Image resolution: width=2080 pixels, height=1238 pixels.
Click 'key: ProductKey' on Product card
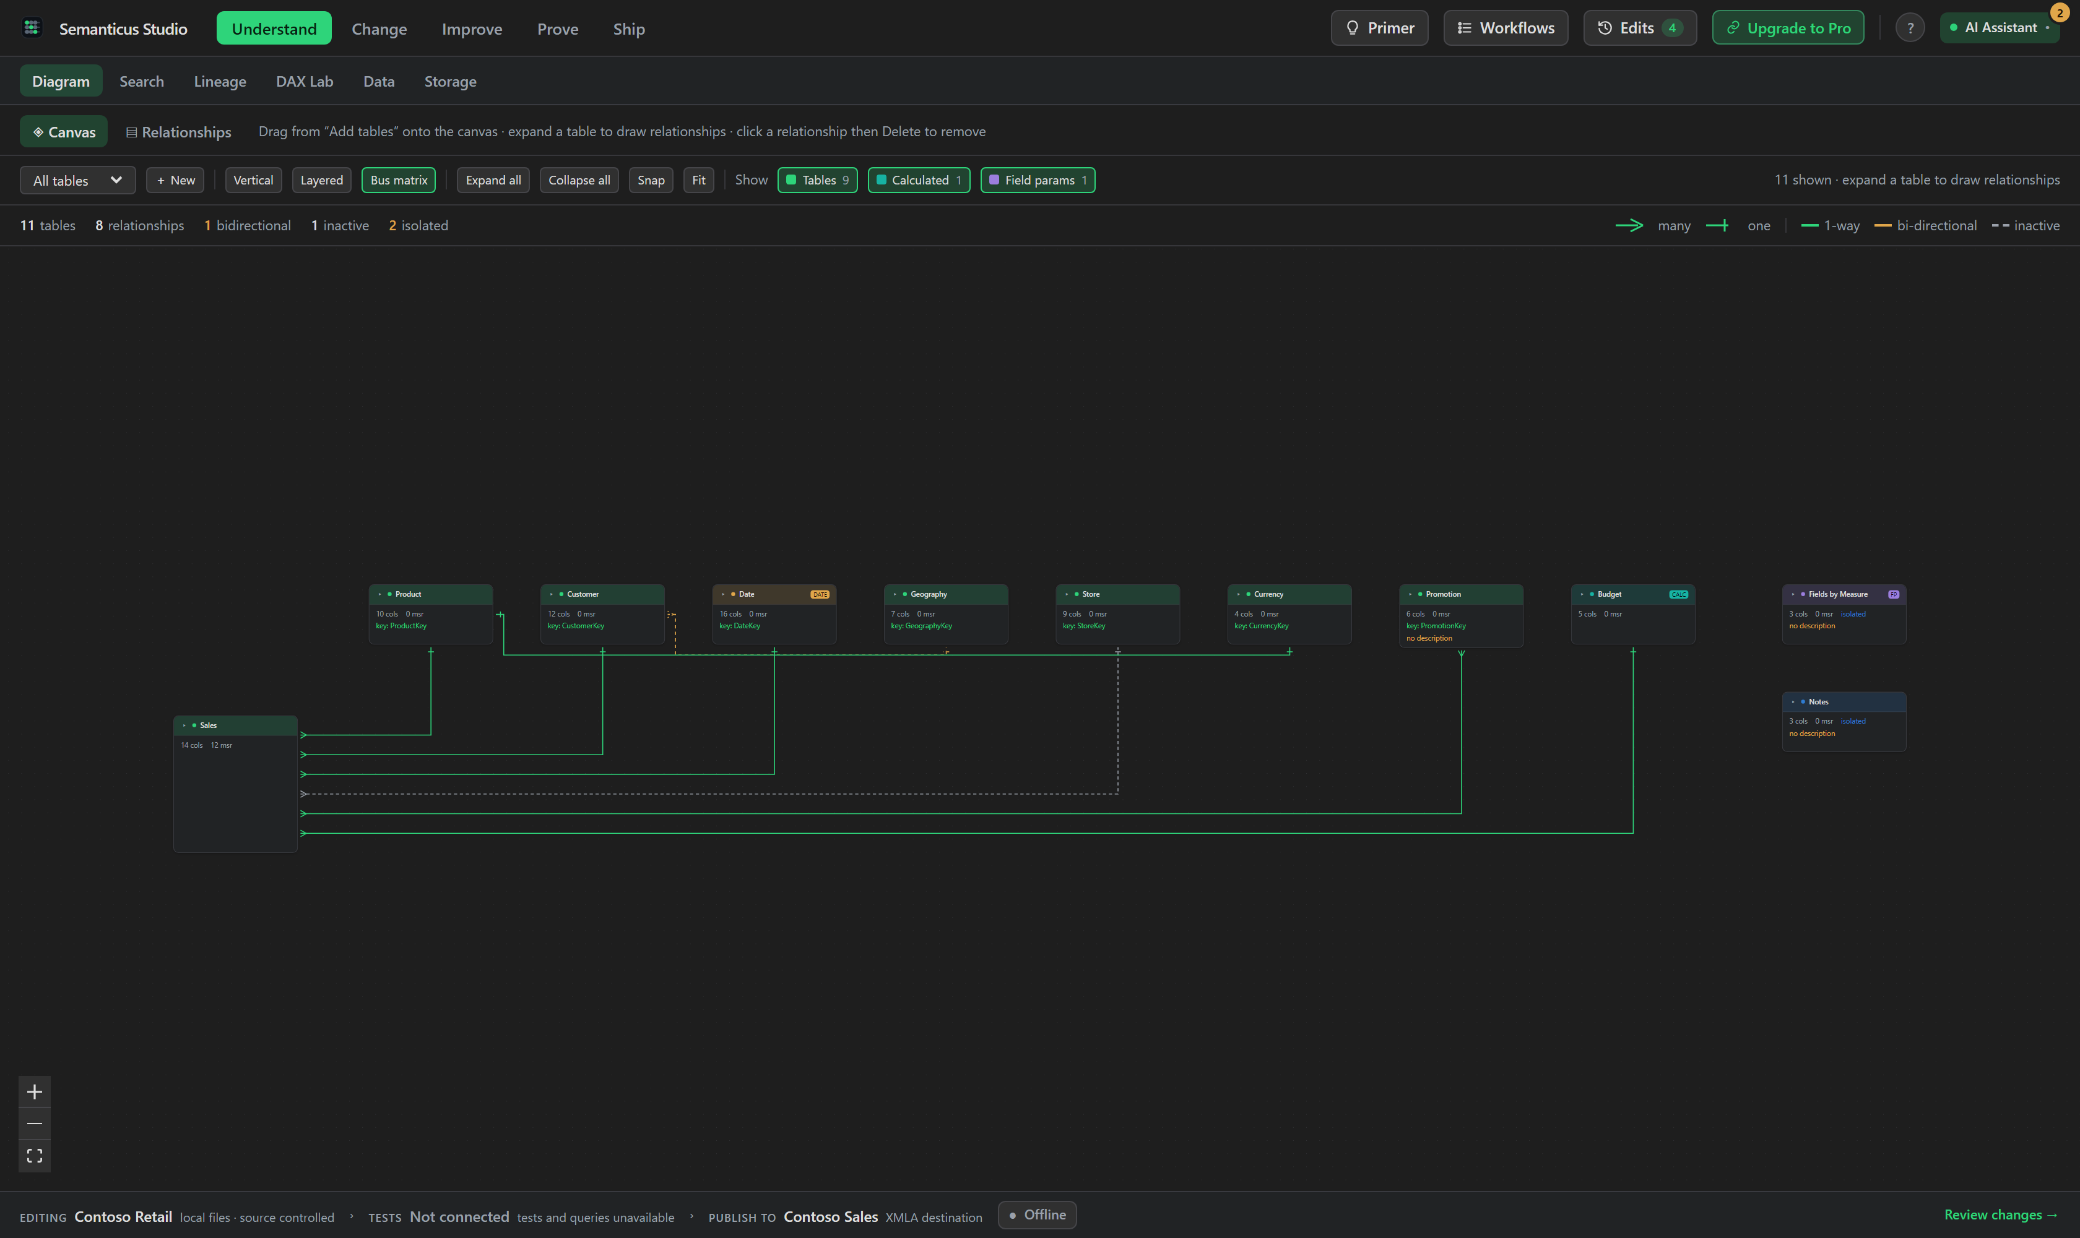click(401, 626)
